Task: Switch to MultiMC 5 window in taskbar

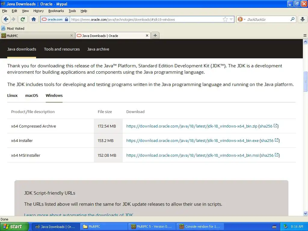Action: point(152,226)
